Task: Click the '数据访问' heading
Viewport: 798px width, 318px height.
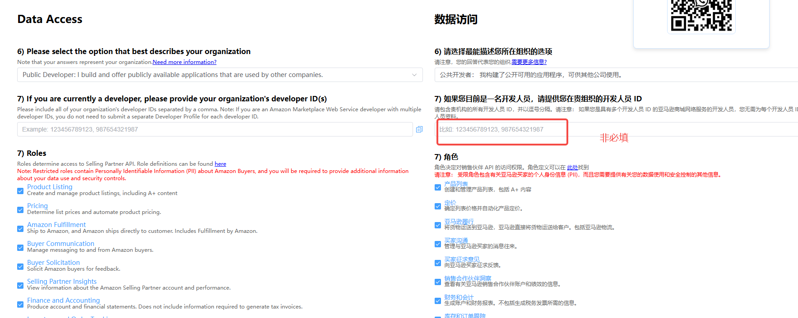Action: pyautogui.click(x=456, y=19)
